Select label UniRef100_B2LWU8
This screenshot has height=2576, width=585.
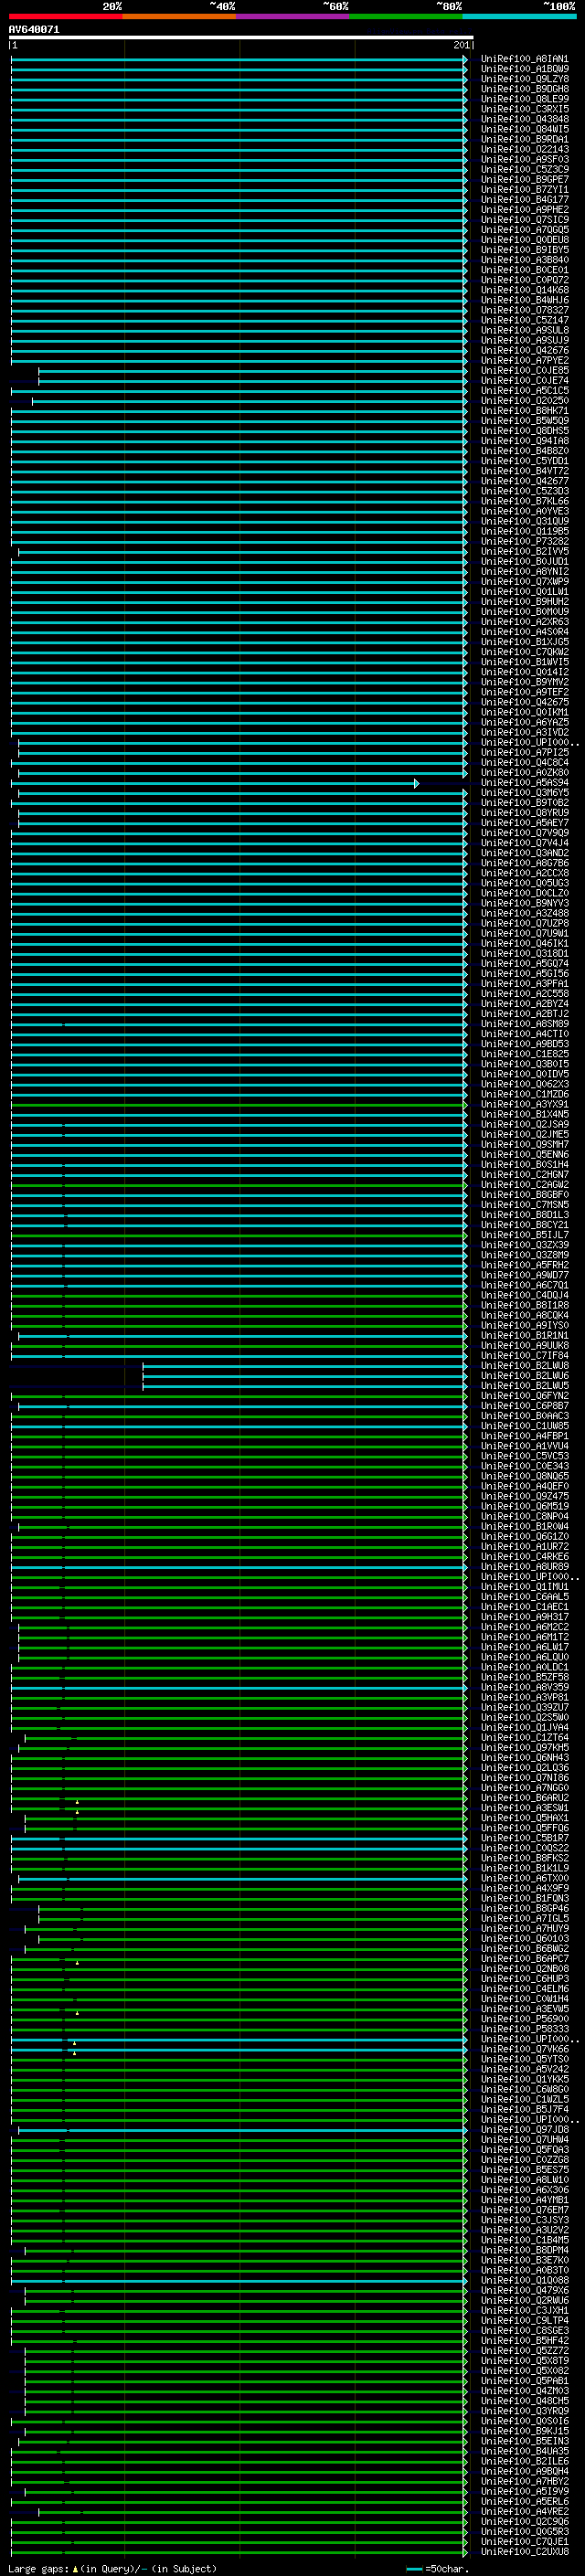(x=524, y=1366)
